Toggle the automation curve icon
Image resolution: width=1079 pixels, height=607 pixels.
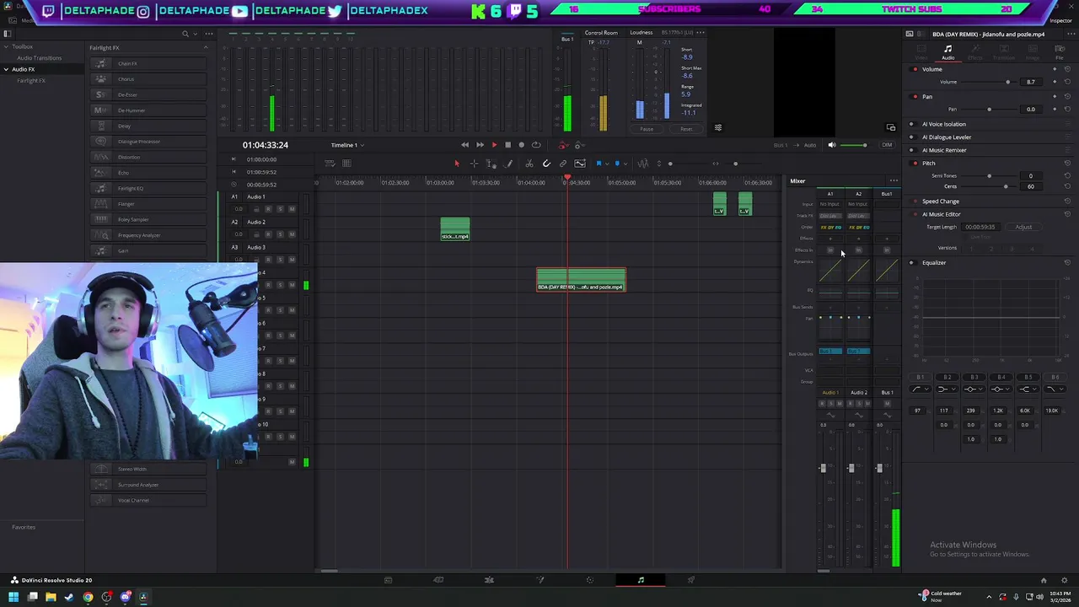pyautogui.click(x=580, y=164)
